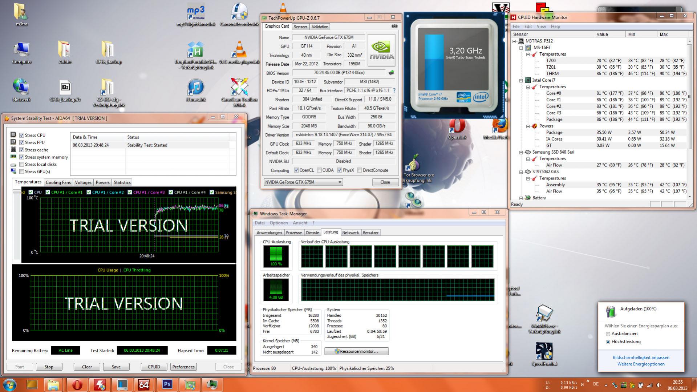Click the slider beside the AIDA64 temperature graph

(x=17, y=191)
